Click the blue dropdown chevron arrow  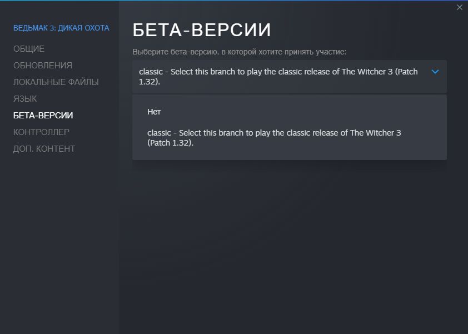point(435,72)
